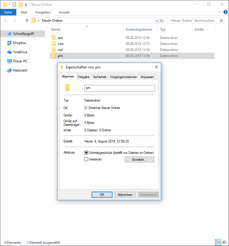Open the Erweitert attributes button
The width and height of the screenshot is (229, 246).
139,160
